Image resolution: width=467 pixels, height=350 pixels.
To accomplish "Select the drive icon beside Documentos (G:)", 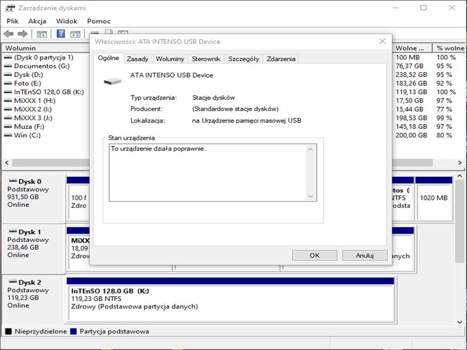I will [8, 66].
